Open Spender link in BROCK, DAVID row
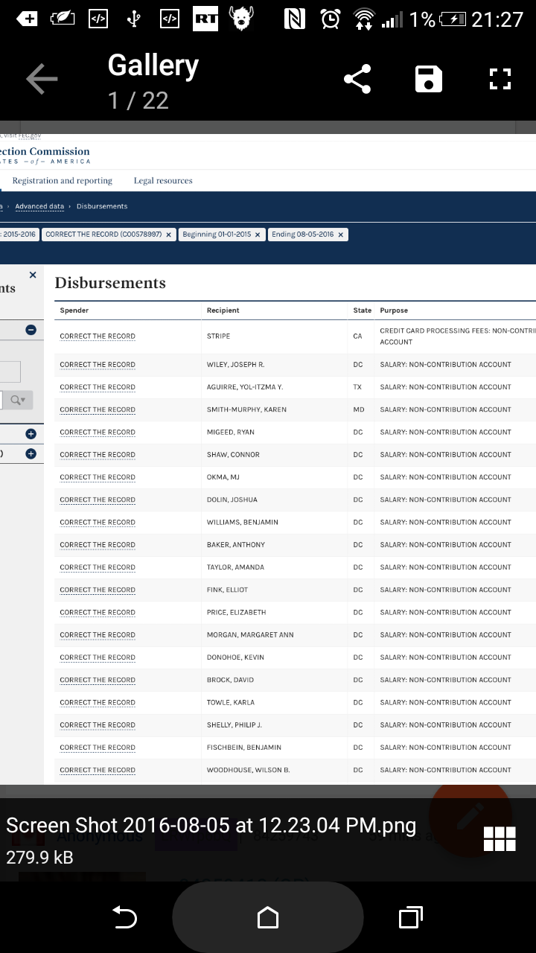Screen dimensions: 536x953 [98, 680]
